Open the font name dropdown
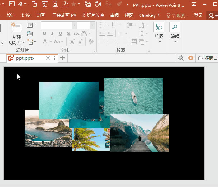Image resolution: width=218 pixels, height=187 pixels. click(74, 25)
